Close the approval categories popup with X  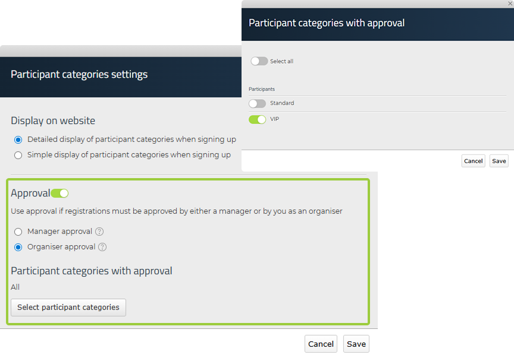pos(510,4)
